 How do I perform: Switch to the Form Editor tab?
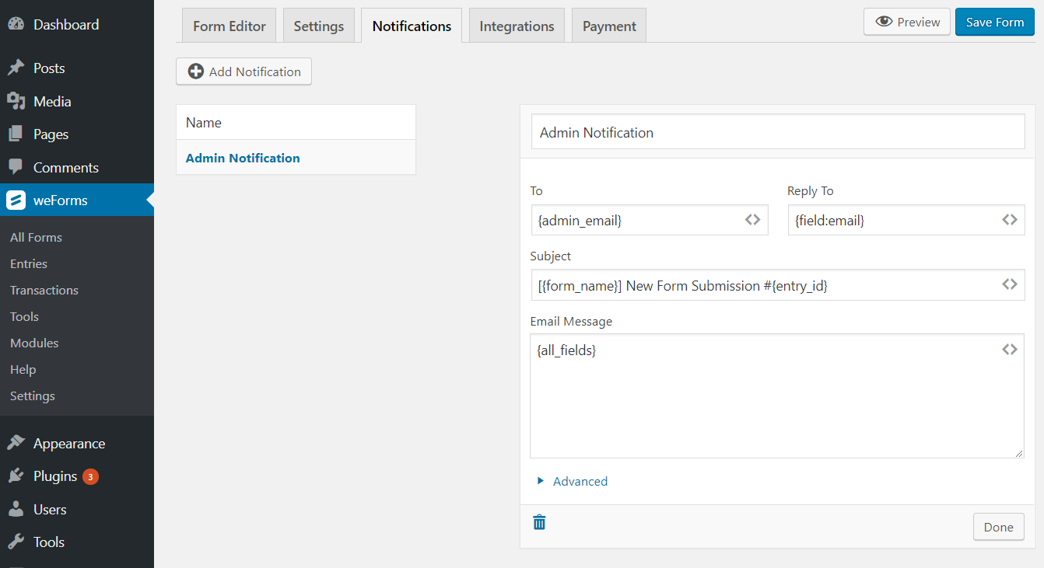[229, 26]
